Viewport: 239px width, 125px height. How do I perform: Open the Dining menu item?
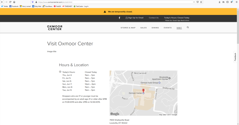(x=155, y=28)
